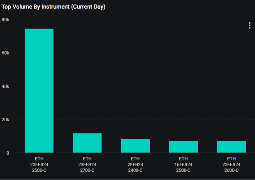Click the ETH 2FEB24 2400-C axis label
The height and width of the screenshot is (180, 255).
[x=135, y=164]
